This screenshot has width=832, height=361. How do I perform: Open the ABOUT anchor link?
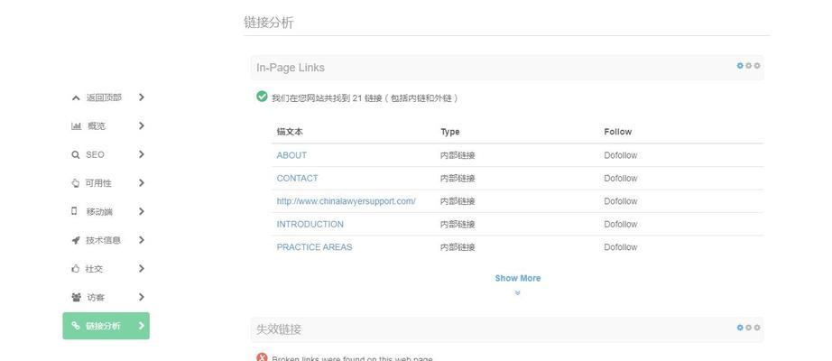(x=291, y=155)
